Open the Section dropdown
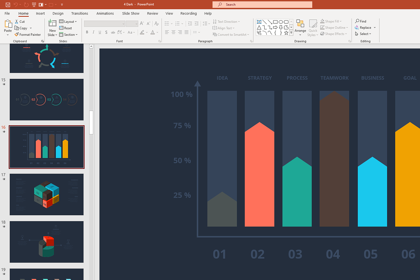The image size is (420, 280). click(68, 35)
